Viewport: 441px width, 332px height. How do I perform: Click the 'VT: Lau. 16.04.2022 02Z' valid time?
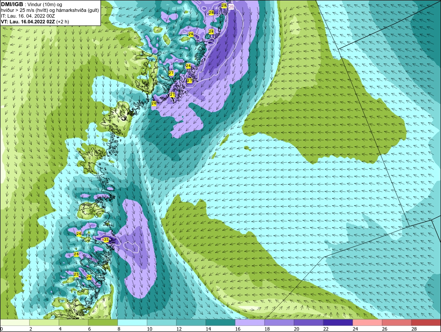tap(28, 22)
